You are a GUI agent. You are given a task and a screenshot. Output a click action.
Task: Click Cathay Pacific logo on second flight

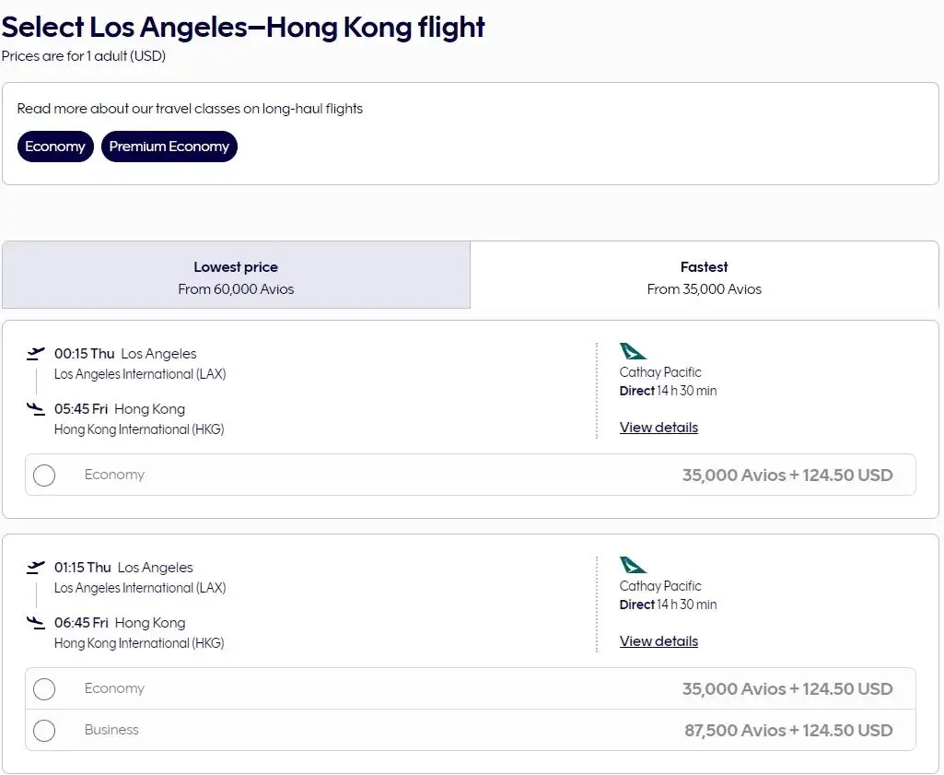[x=633, y=565]
